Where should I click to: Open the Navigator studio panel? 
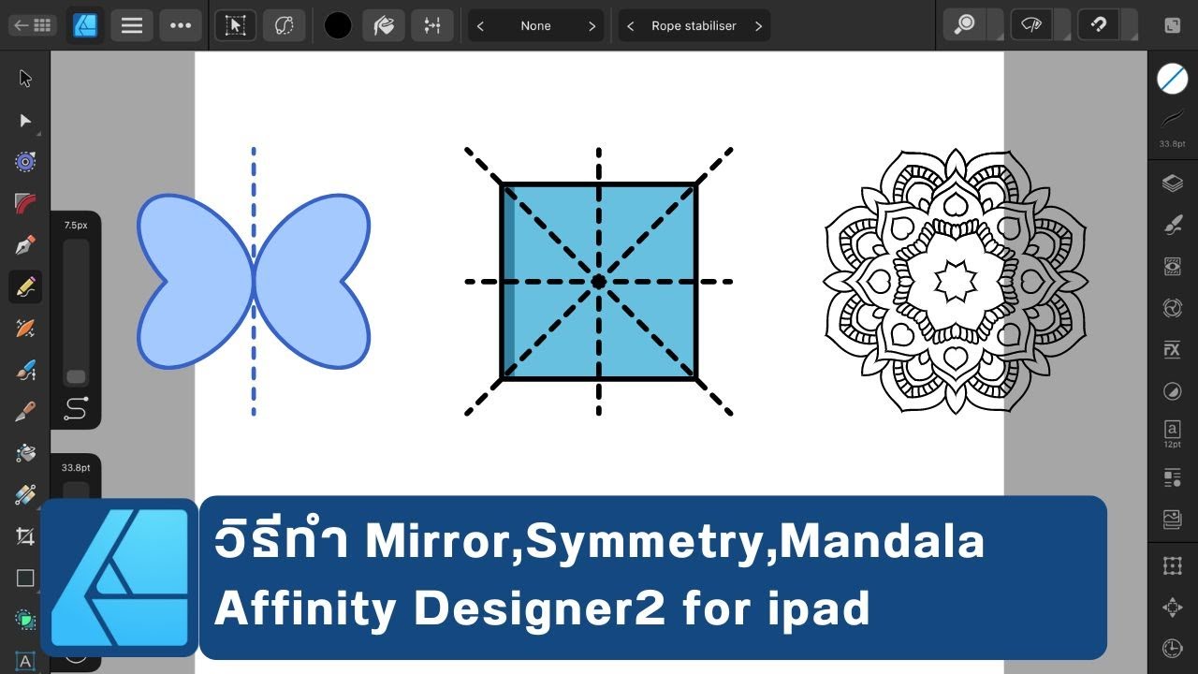point(1172,608)
